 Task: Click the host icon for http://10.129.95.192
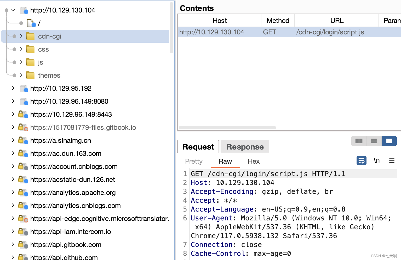pyautogui.click(x=24, y=89)
